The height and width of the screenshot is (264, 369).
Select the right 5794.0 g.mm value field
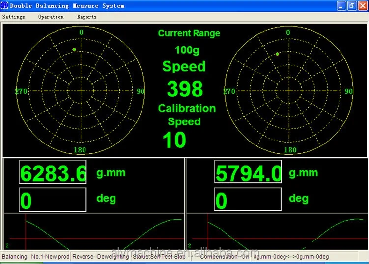[x=248, y=173]
